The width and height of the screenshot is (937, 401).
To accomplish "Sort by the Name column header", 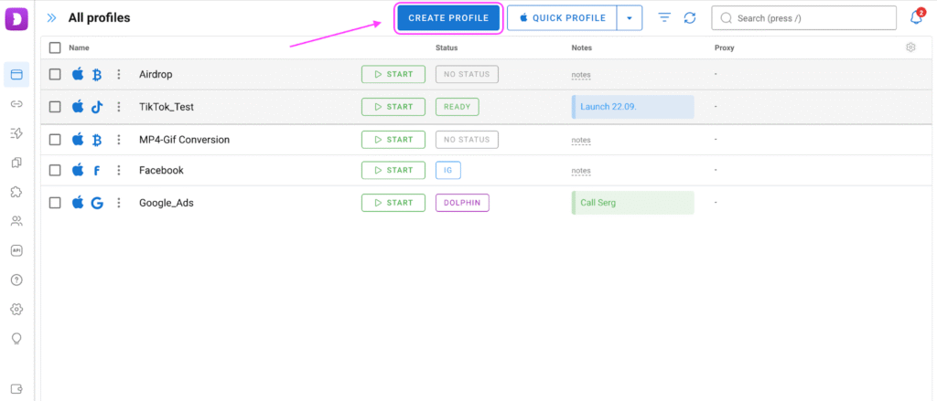I will [x=79, y=47].
